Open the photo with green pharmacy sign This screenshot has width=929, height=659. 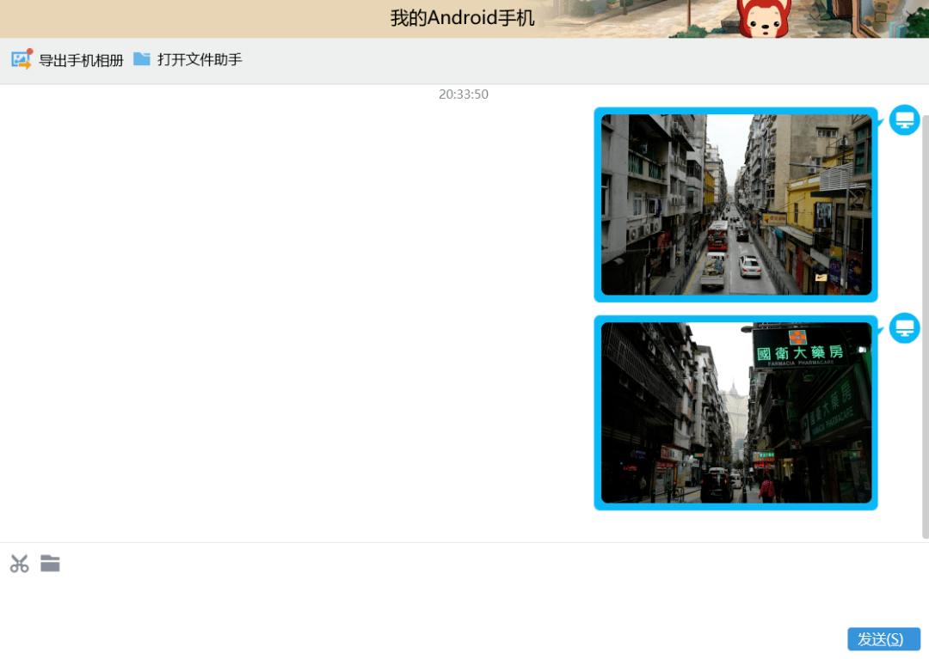(735, 413)
